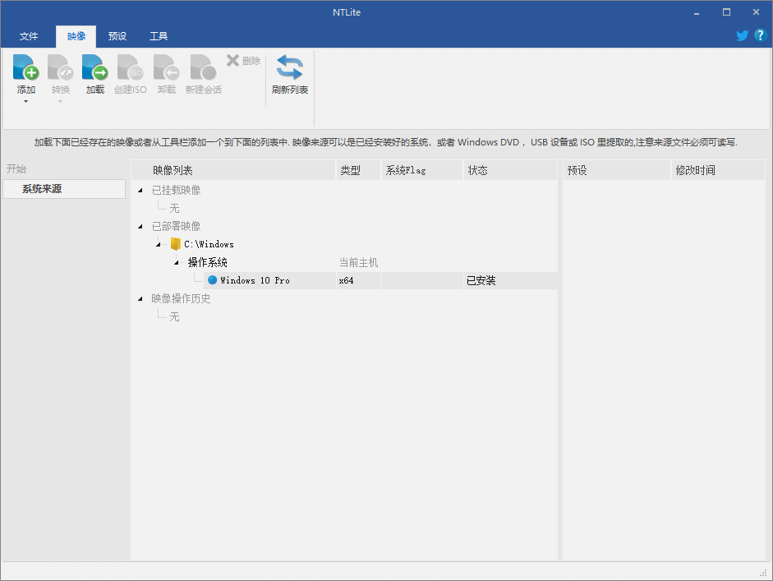This screenshot has width=773, height=581.
Task: Click the 状态 column header
Action: pyautogui.click(x=477, y=169)
